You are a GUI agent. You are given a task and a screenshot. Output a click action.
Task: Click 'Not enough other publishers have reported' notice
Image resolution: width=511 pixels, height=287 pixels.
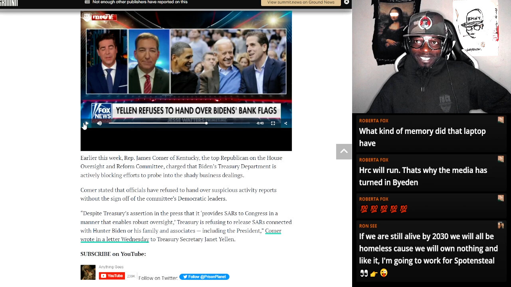140,2
